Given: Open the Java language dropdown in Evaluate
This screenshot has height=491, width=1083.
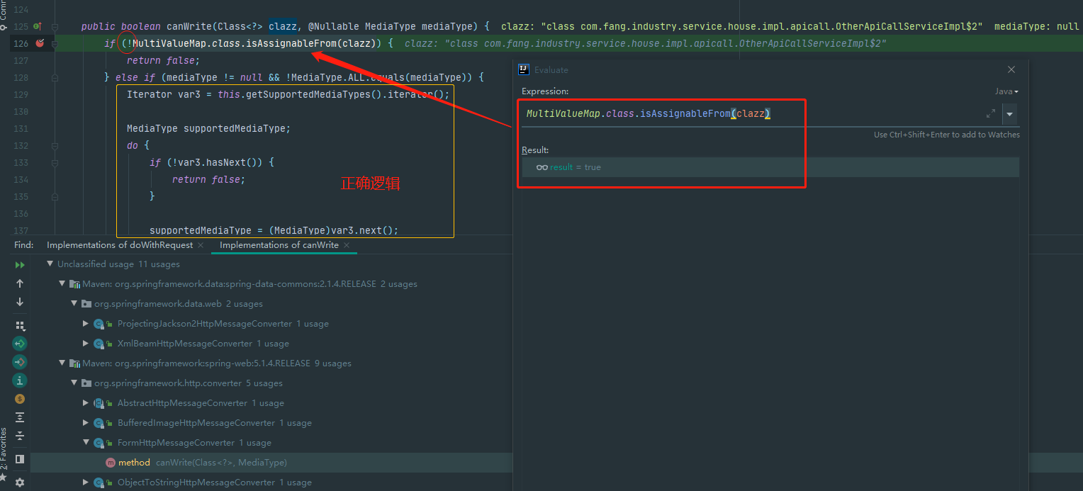Looking at the screenshot, I should (x=1006, y=91).
